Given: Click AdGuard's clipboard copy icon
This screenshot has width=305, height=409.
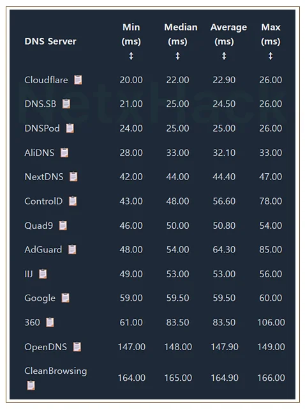Looking at the screenshot, I should coord(72,249).
